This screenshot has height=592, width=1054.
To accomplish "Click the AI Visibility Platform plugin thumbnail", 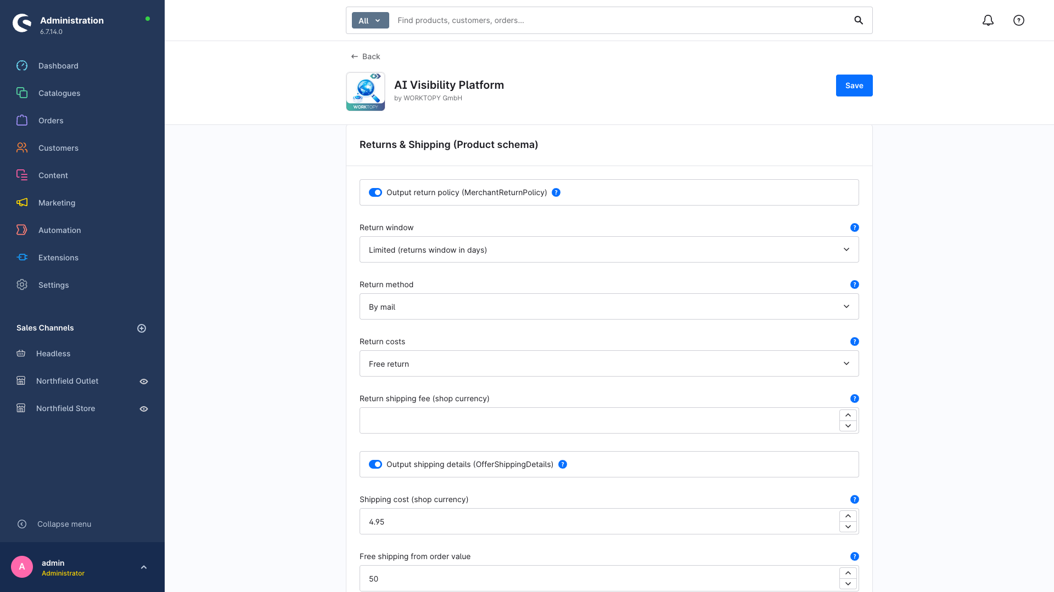I will 366,92.
